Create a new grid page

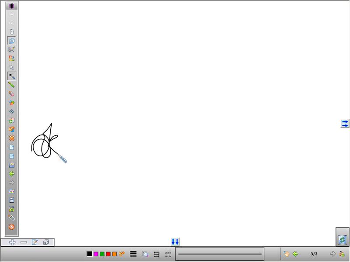pyautogui.click(x=12, y=156)
